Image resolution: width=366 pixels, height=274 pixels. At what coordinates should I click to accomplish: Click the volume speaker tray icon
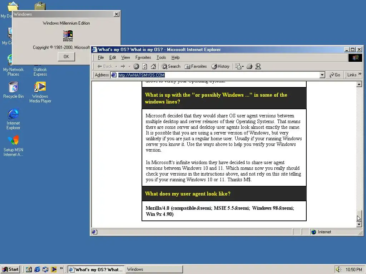[338, 270]
